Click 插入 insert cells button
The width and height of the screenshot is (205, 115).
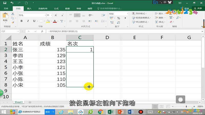(159, 14)
